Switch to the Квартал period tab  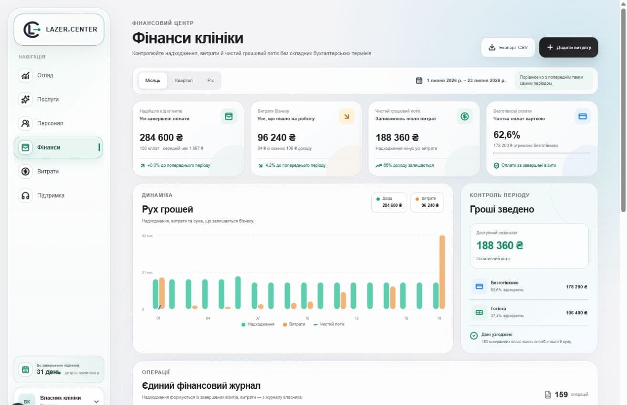click(184, 81)
